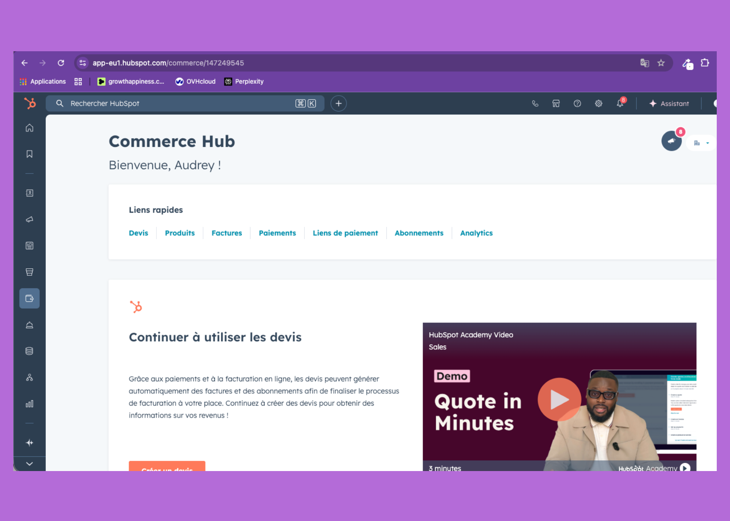Click the site info icon in address bar
Viewport: 730px width, 521px height.
[x=83, y=63]
